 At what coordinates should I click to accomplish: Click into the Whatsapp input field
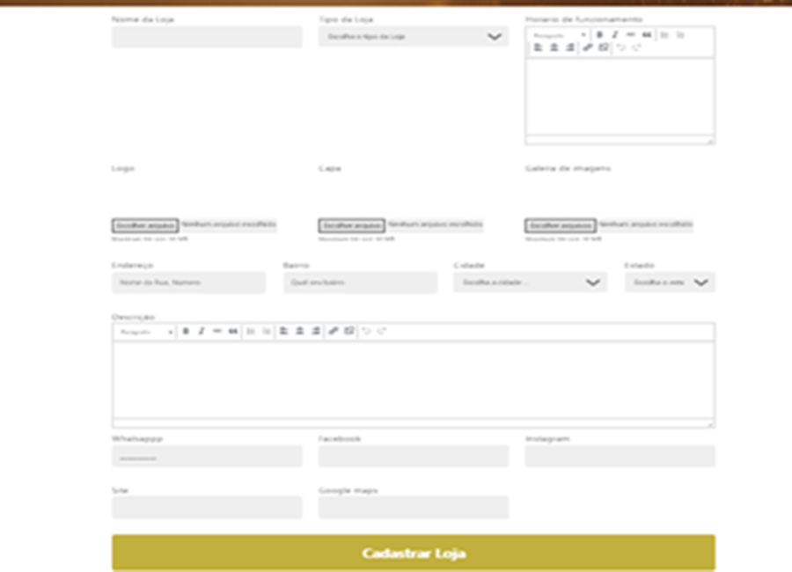[x=207, y=457]
